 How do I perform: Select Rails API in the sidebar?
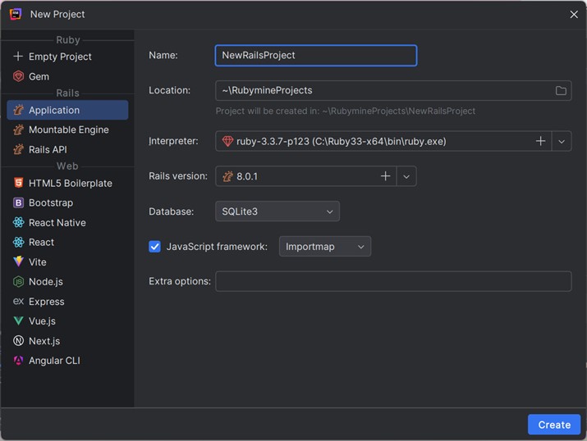click(x=48, y=149)
